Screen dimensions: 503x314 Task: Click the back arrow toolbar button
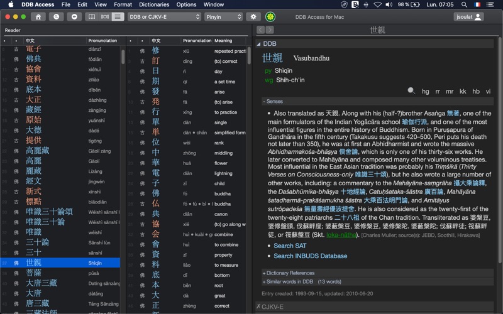pos(74,17)
